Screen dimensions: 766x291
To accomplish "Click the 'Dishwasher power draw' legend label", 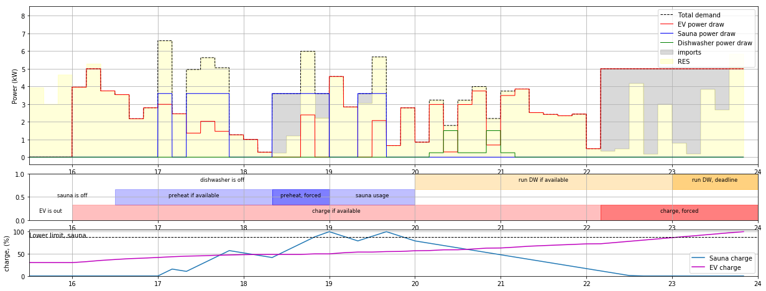I will click(715, 43).
